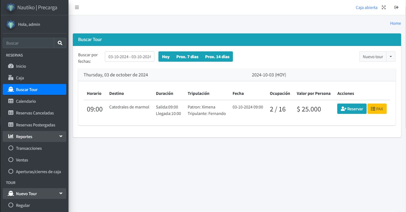
Task: Open Inicio dashboard from sidebar
Action: 21,66
